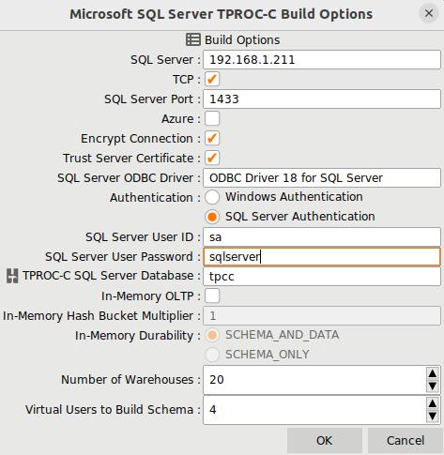Image resolution: width=444 pixels, height=455 pixels.
Task: Click the OK button
Action: pyautogui.click(x=325, y=440)
